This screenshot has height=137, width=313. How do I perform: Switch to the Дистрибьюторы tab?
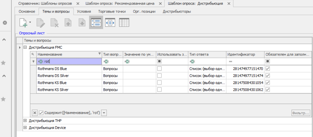tap(177, 11)
